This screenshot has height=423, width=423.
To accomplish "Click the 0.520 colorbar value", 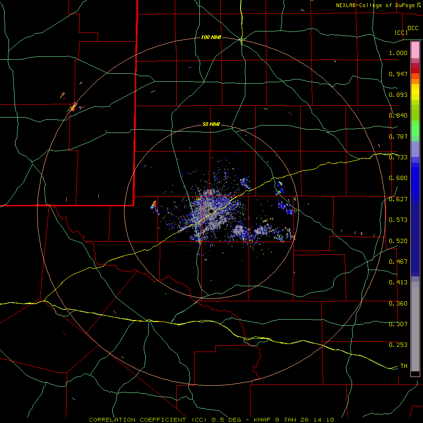I will (398, 241).
